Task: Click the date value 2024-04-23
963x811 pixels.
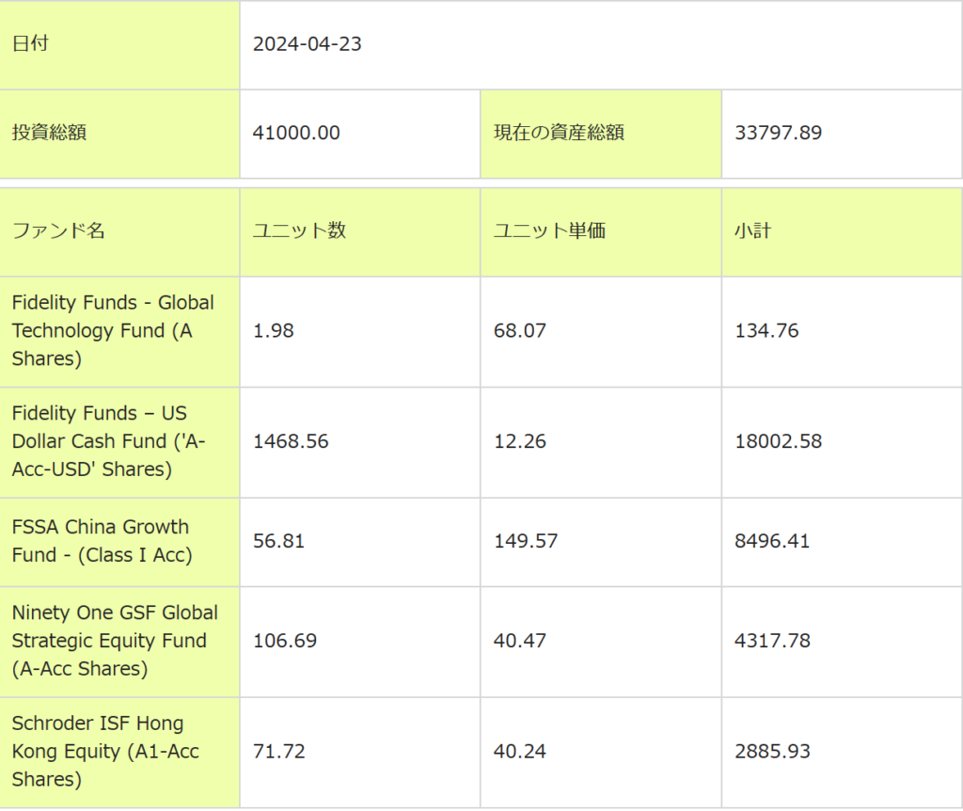Action: point(308,44)
